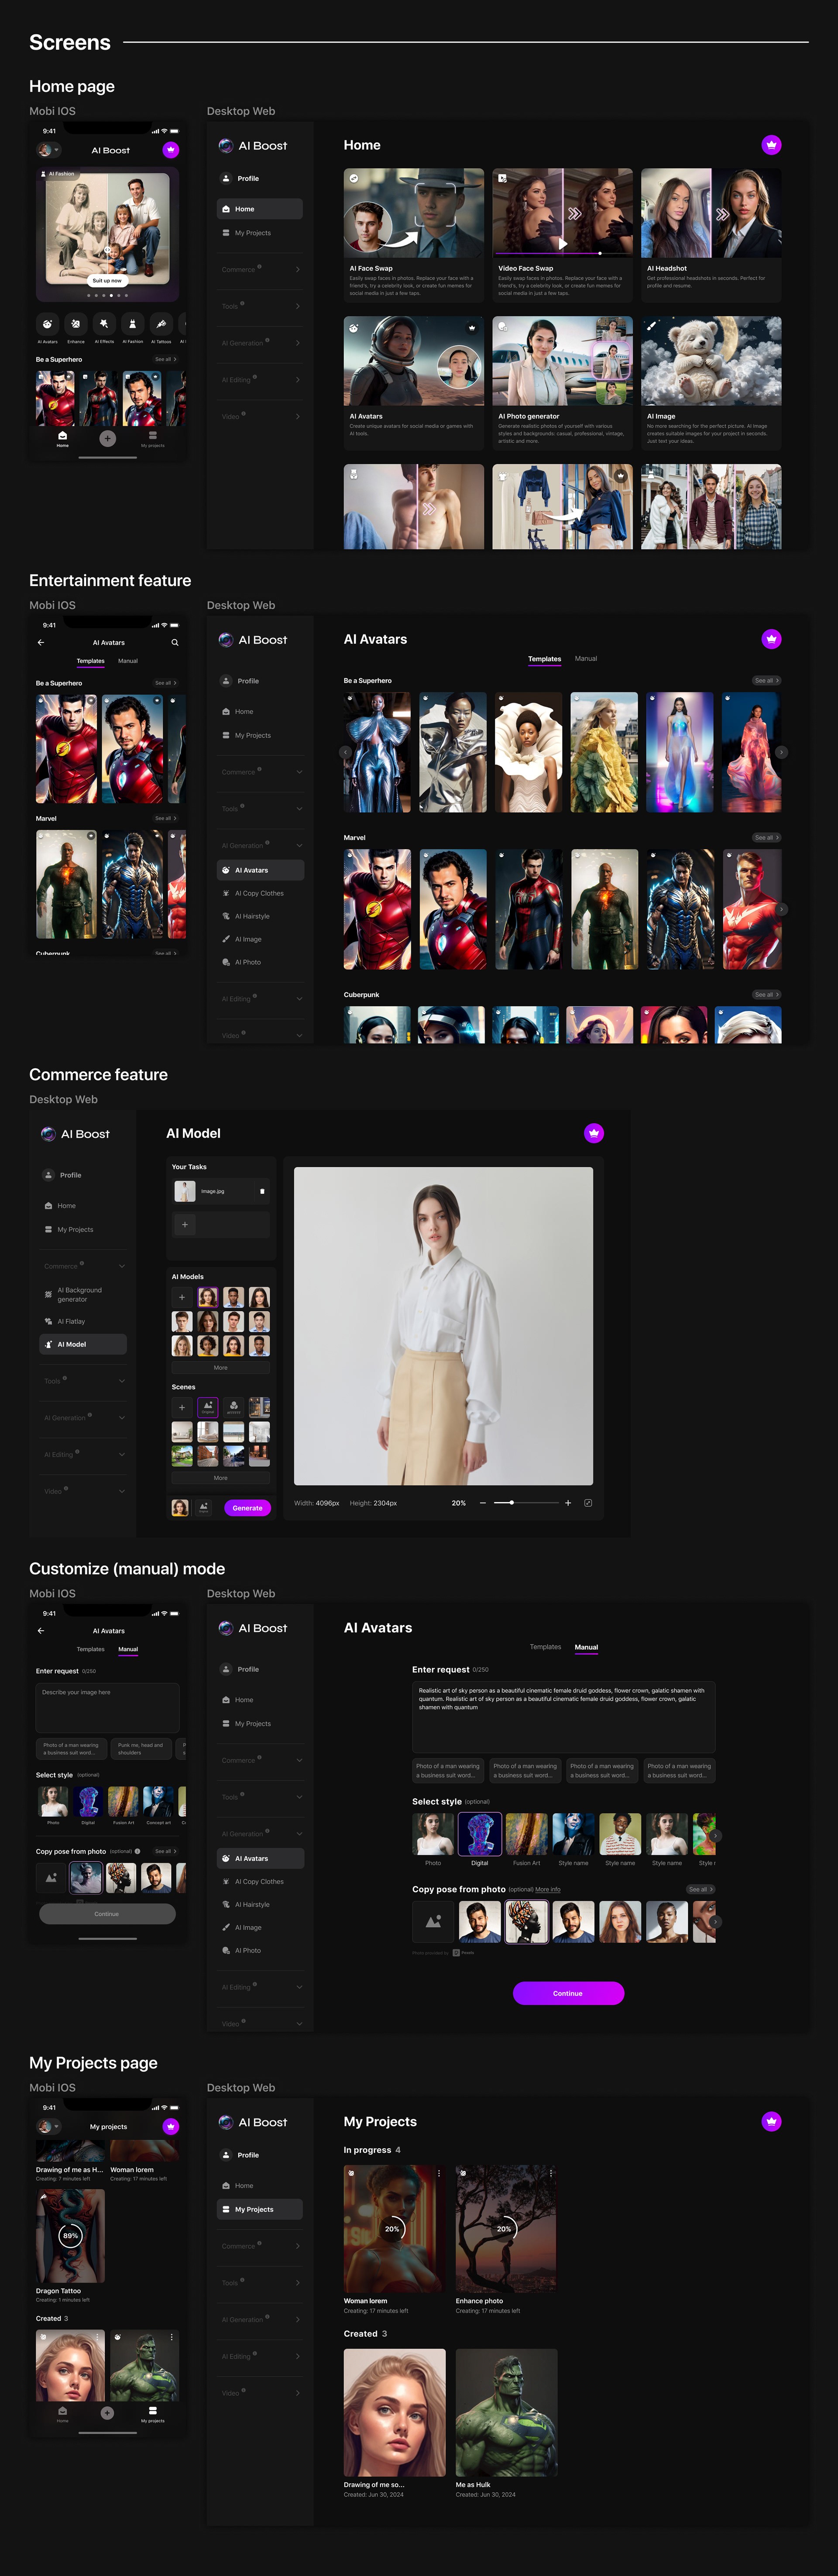Screen dimensions: 838x2576
Task: Open fullscreen preview icon in AI Model screen
Action: click(588, 1503)
